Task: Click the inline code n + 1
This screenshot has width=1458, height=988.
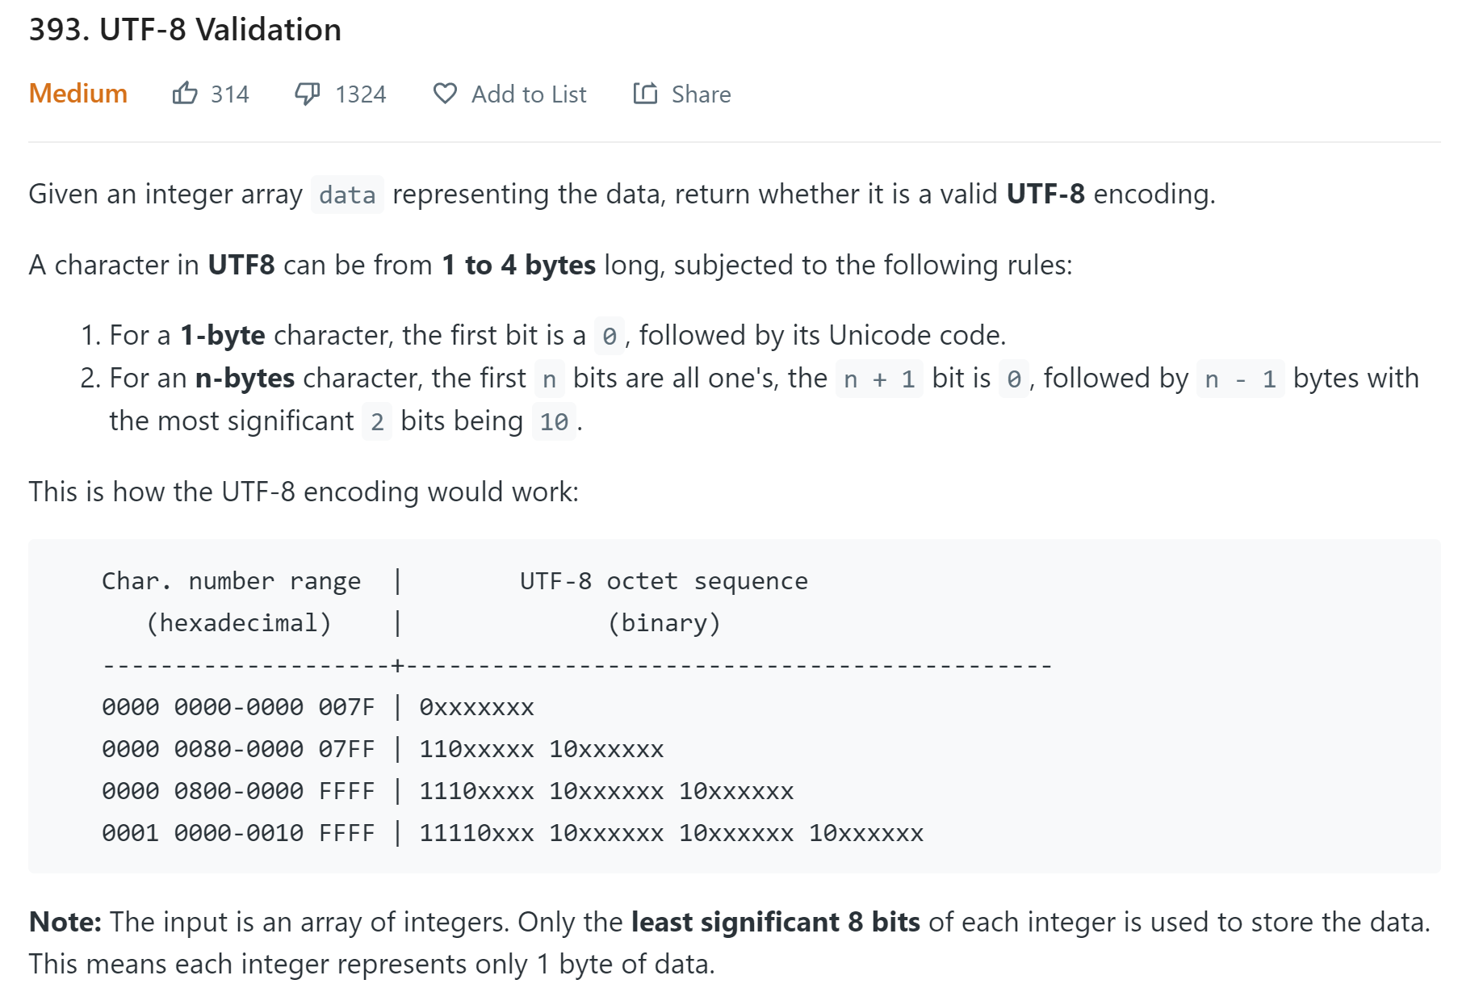Action: pos(879,379)
